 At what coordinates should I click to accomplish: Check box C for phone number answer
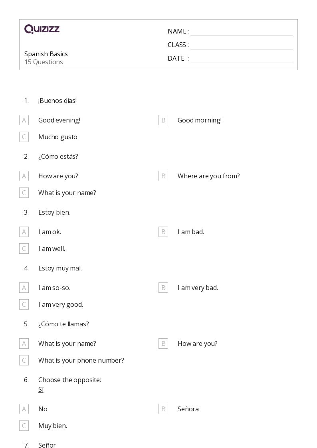click(24, 360)
